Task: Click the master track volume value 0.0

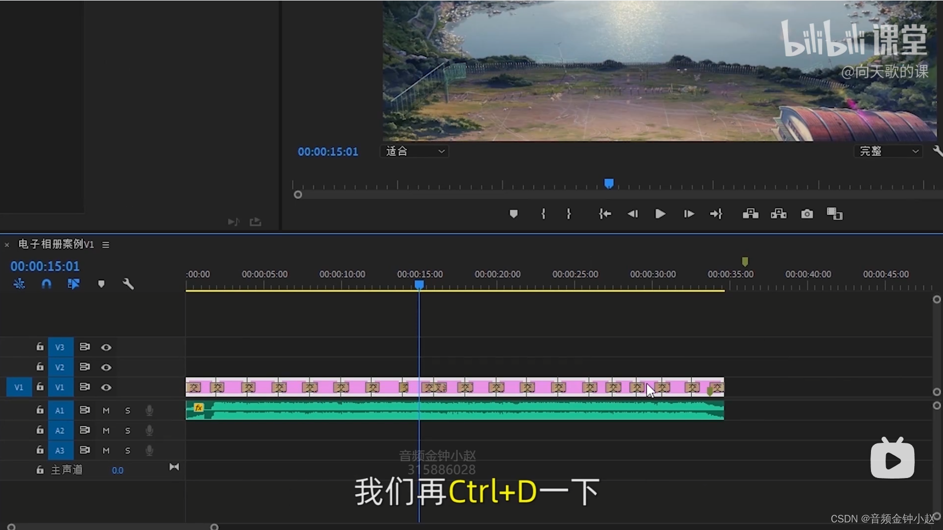Action: point(118,470)
